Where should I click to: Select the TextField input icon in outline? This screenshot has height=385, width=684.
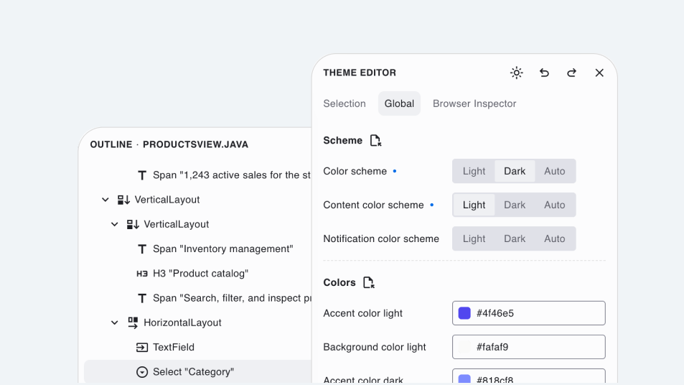click(x=142, y=348)
